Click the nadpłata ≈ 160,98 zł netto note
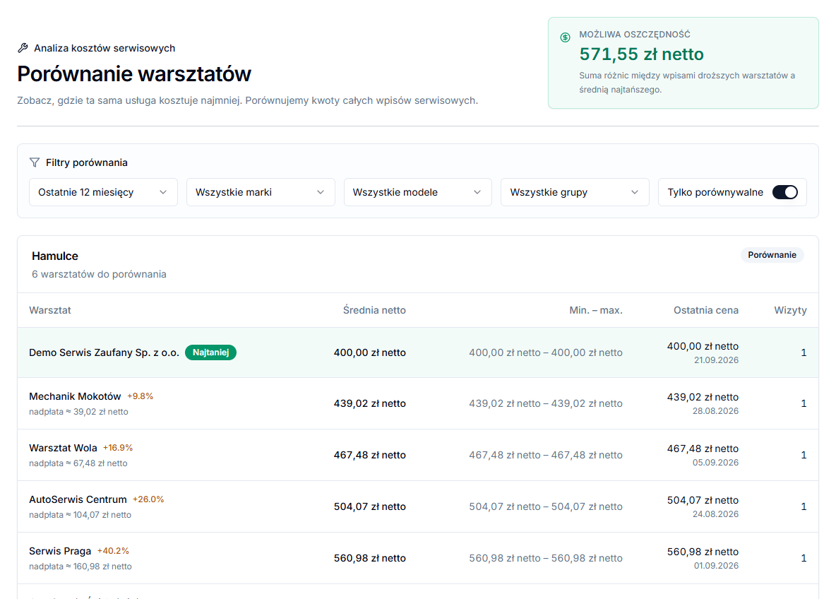This screenshot has height=599, width=836. coord(80,567)
